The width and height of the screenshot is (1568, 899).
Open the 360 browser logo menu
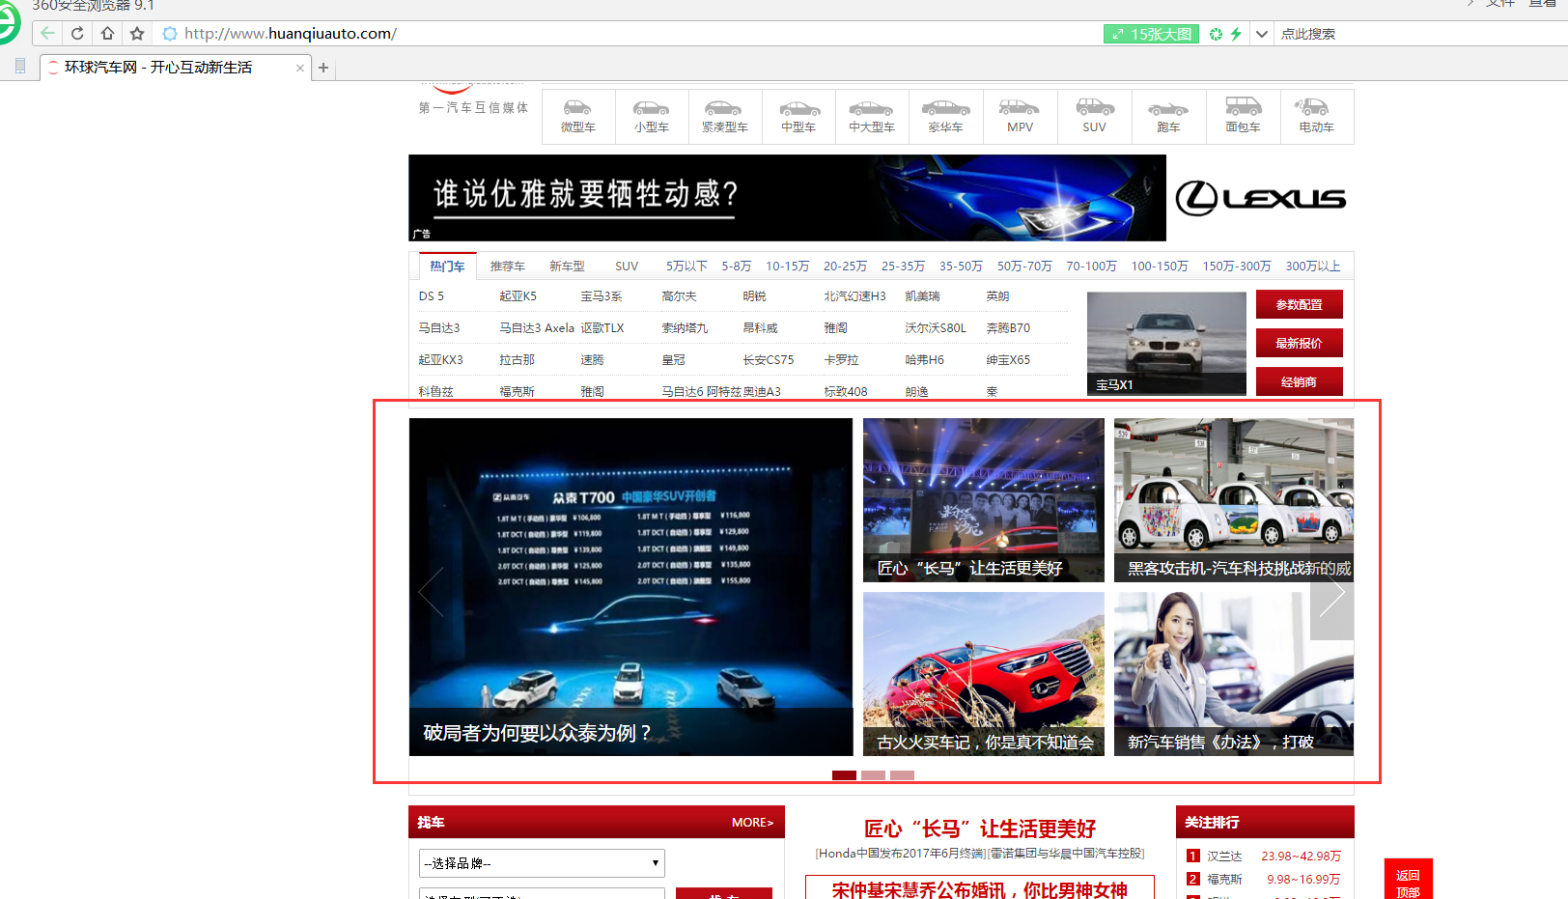point(8,23)
